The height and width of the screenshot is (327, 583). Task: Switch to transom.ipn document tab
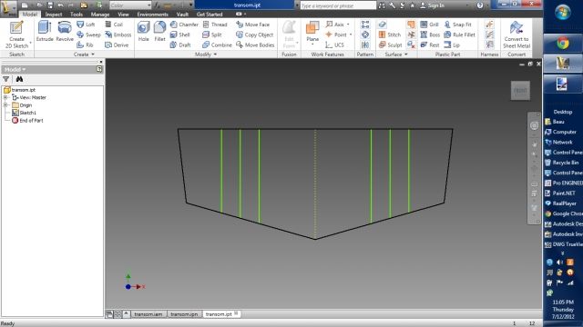click(184, 314)
